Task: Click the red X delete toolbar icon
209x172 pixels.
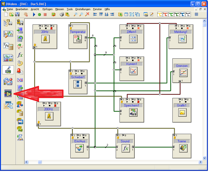Action: tap(87, 14)
